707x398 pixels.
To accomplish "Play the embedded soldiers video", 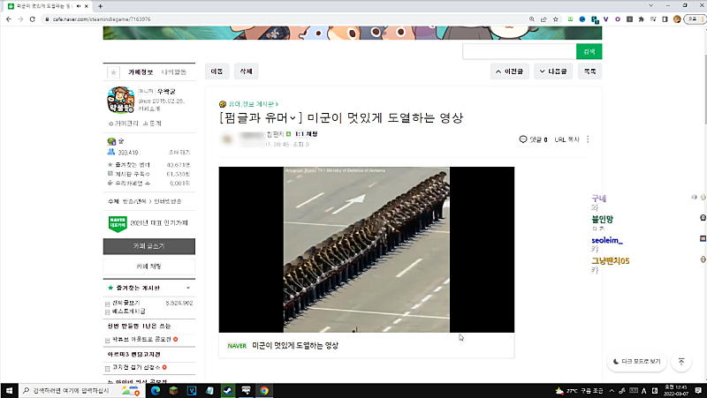I will (x=367, y=250).
